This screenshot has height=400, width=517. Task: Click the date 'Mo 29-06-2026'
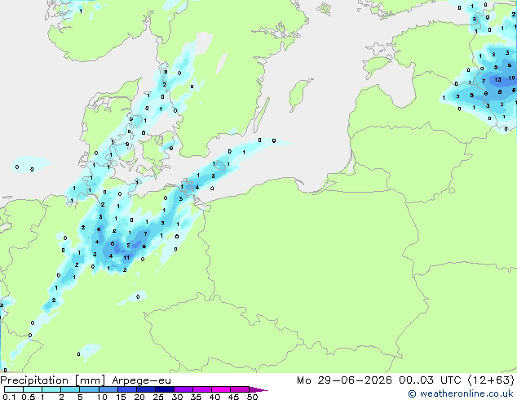pos(344,380)
